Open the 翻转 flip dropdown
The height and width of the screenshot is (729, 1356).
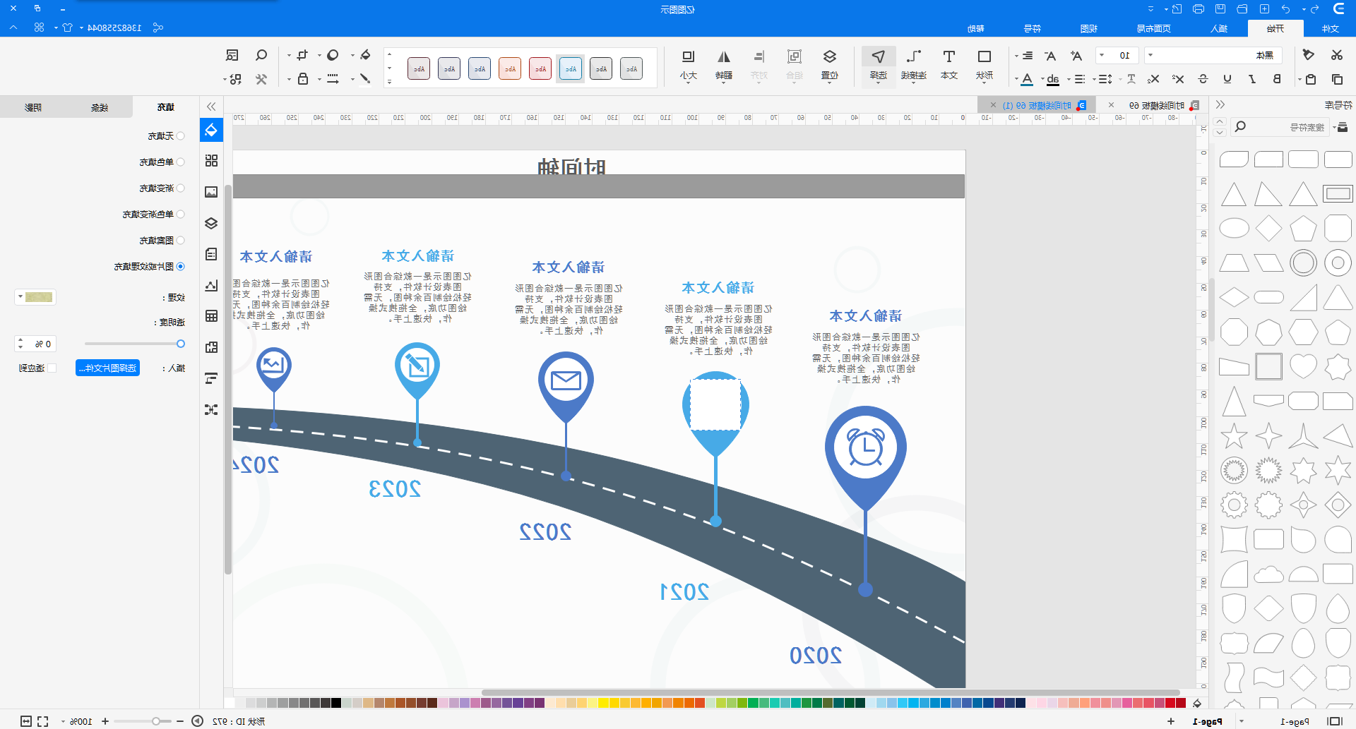(723, 64)
